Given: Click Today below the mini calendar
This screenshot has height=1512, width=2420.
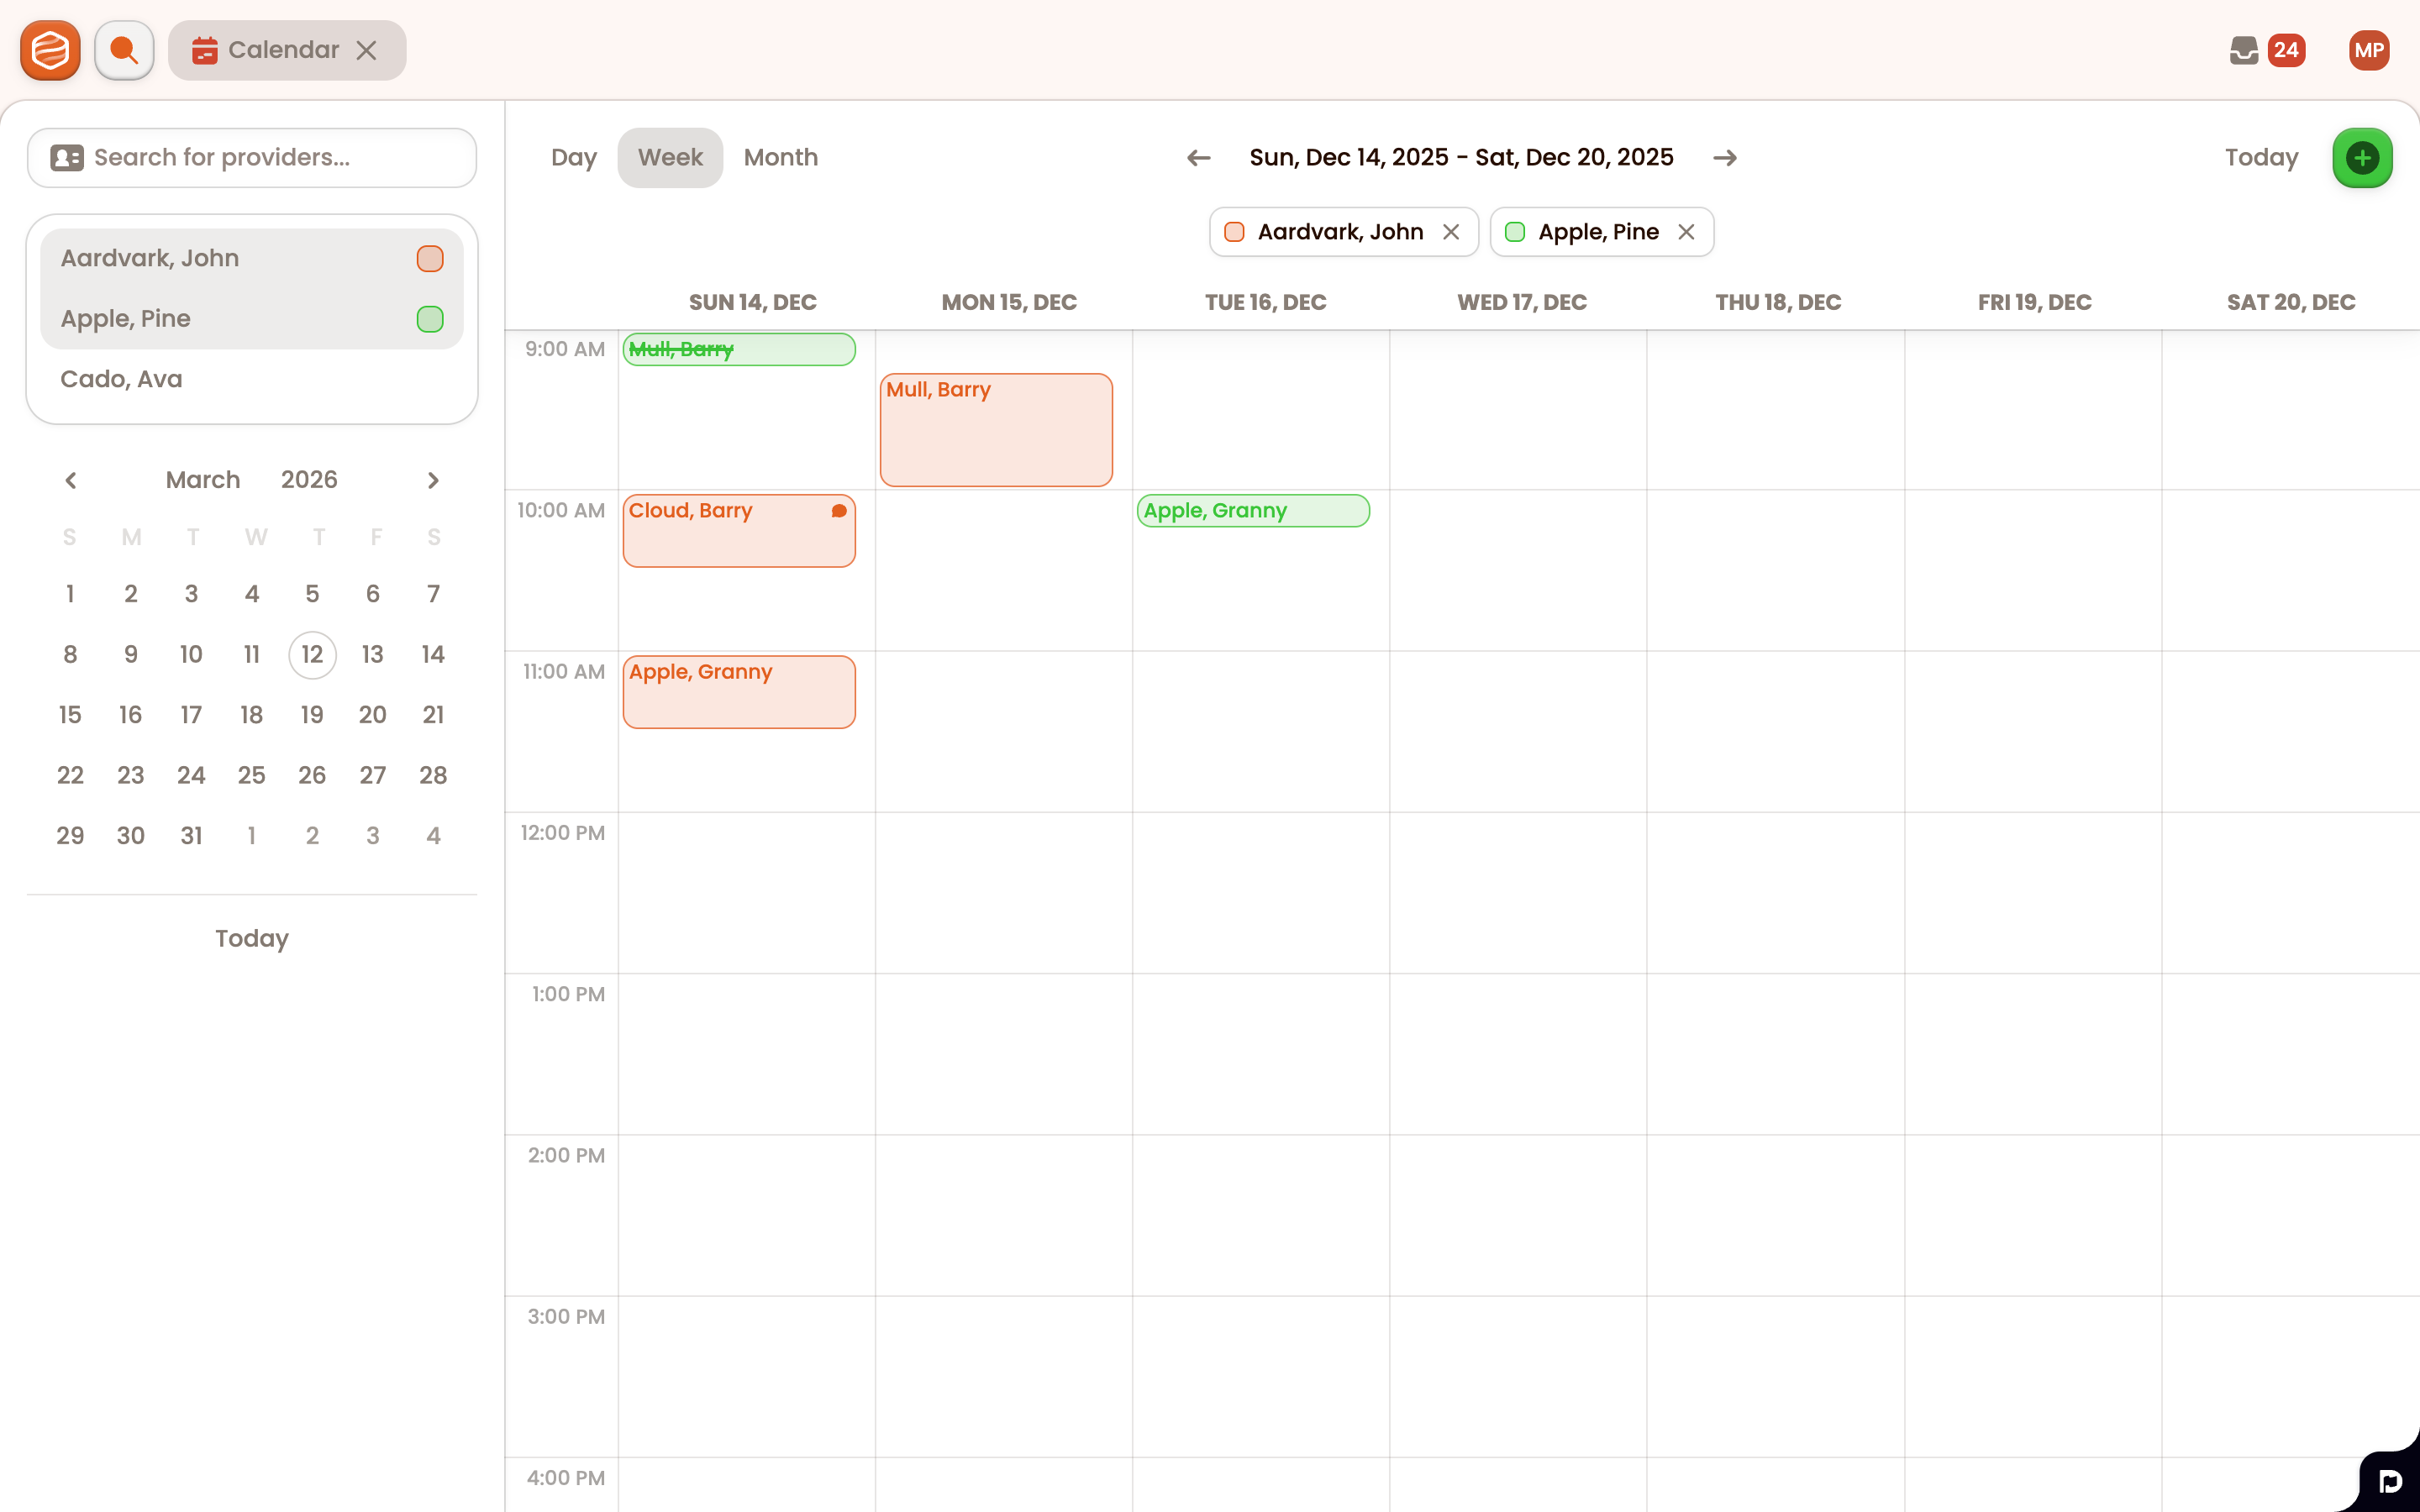Looking at the screenshot, I should pos(251,938).
